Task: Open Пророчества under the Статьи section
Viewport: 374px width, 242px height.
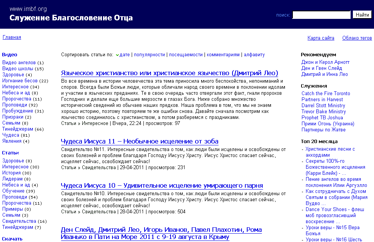Action: pyautogui.click(x=17, y=203)
